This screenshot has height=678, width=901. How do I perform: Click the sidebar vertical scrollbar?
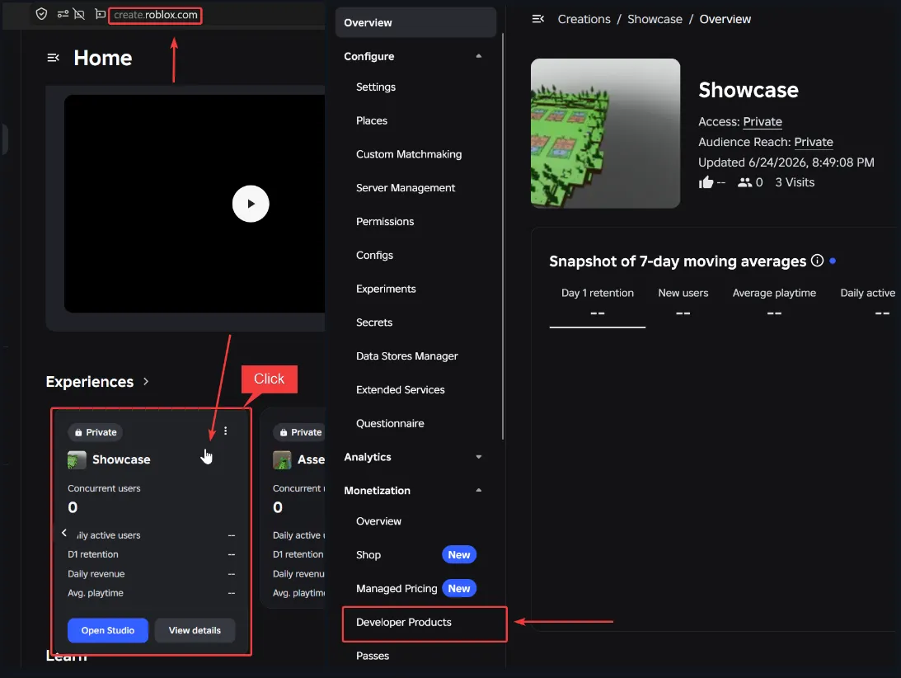point(503,236)
